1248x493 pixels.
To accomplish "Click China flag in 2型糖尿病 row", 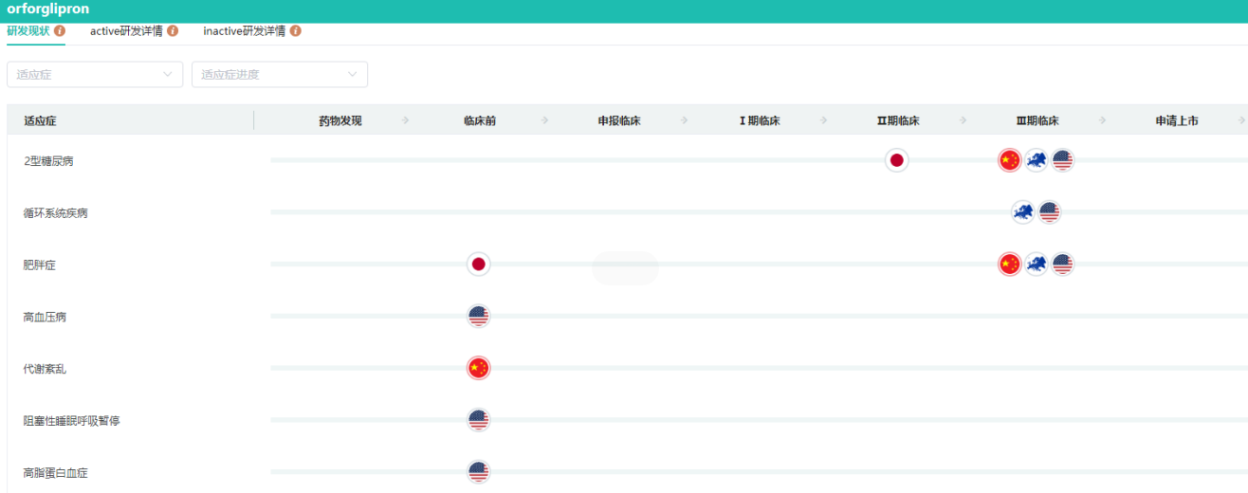I will click(x=1010, y=160).
